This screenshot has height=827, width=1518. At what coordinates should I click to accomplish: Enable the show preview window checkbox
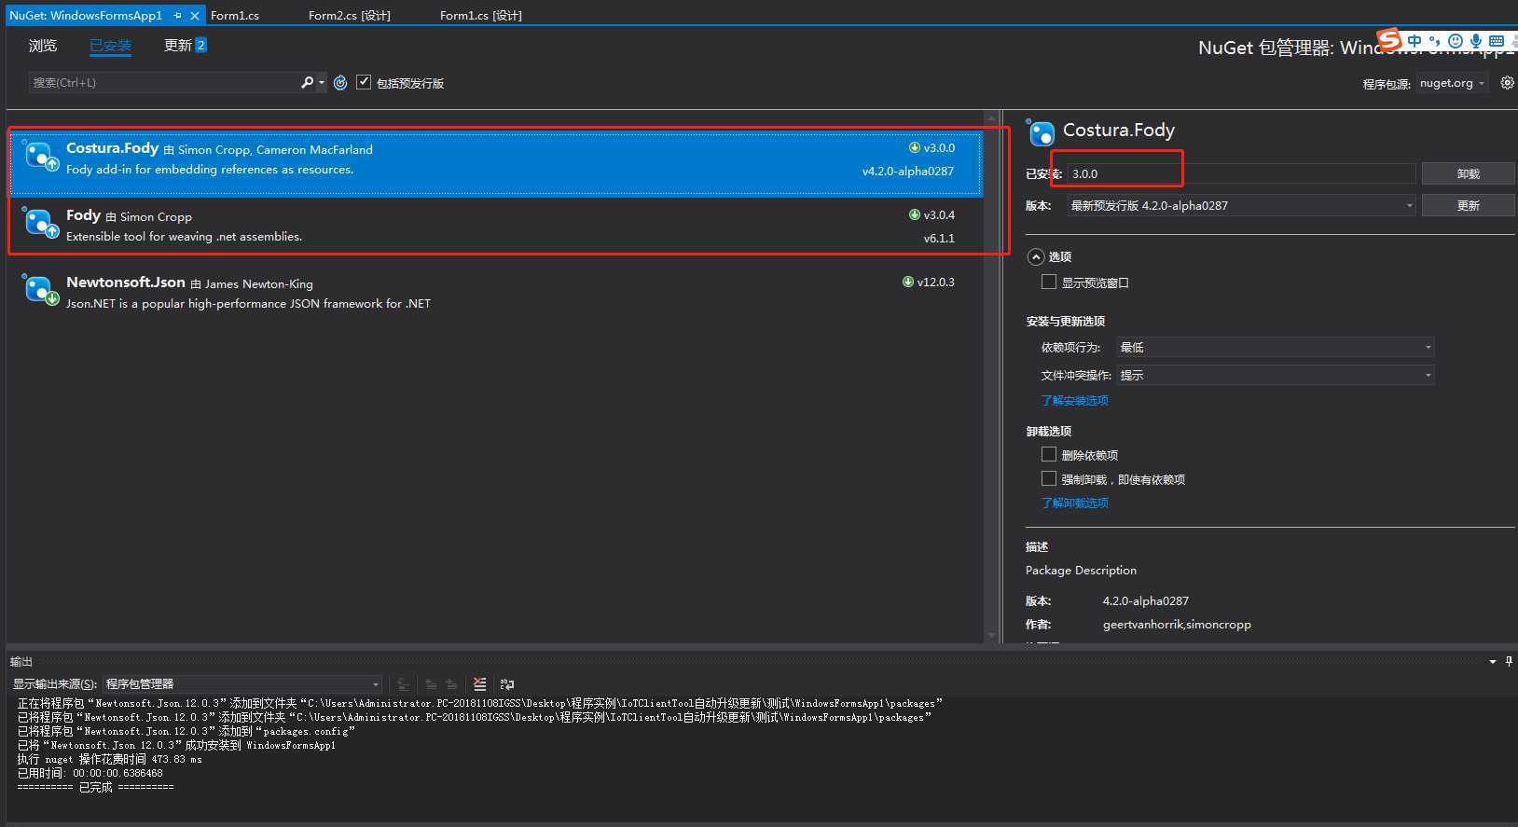(x=1049, y=282)
